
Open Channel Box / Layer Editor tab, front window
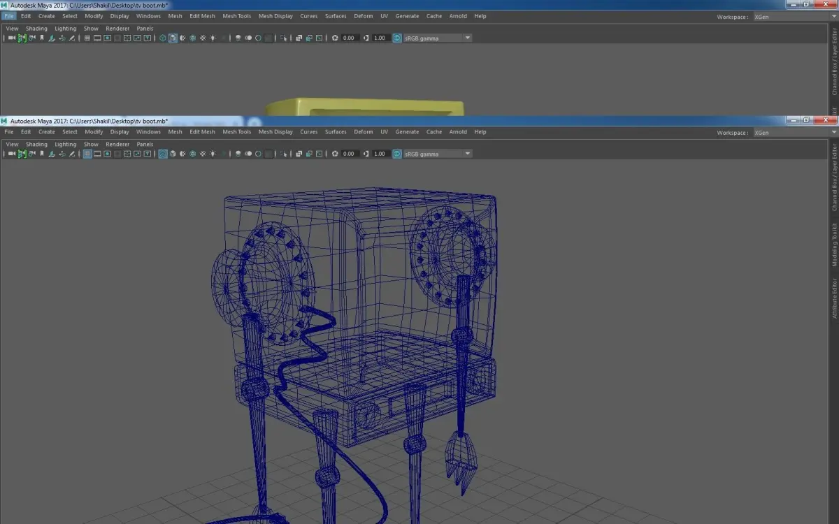tap(834, 177)
